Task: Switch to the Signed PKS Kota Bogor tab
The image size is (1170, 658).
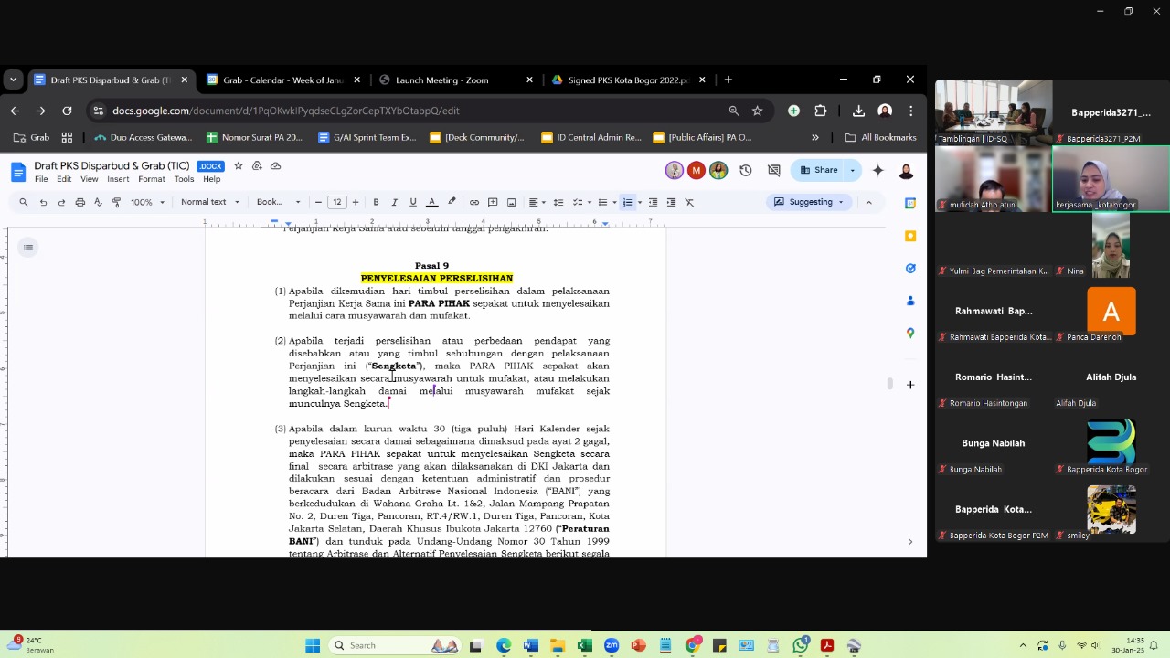Action: pos(627,80)
